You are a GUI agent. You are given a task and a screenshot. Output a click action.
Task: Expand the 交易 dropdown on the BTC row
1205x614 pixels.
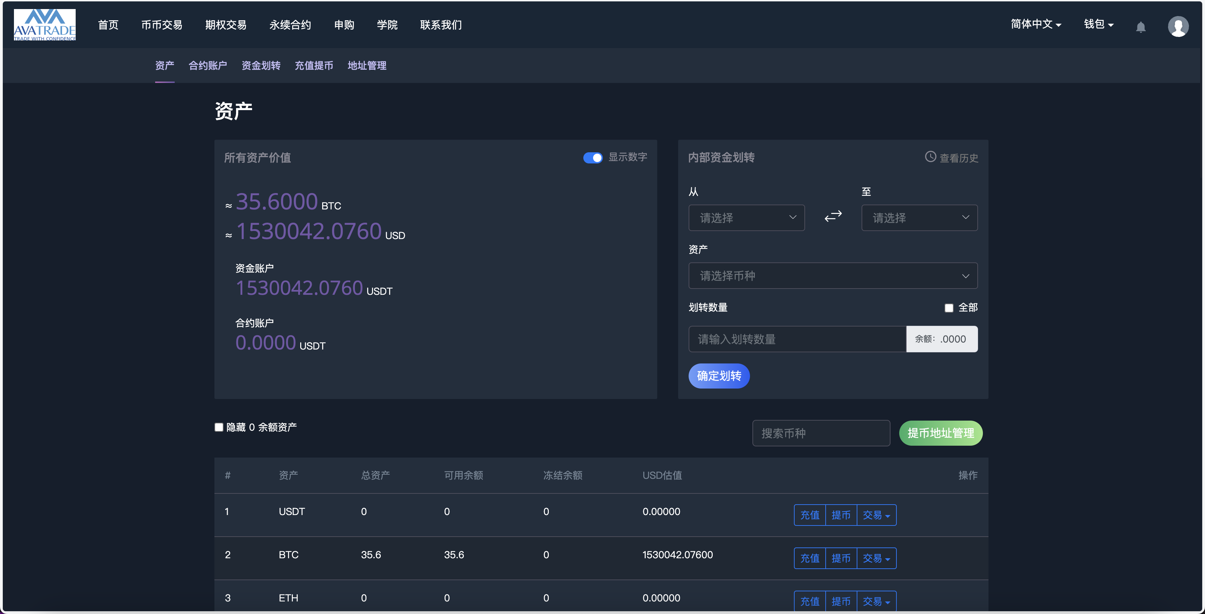pyautogui.click(x=876, y=558)
